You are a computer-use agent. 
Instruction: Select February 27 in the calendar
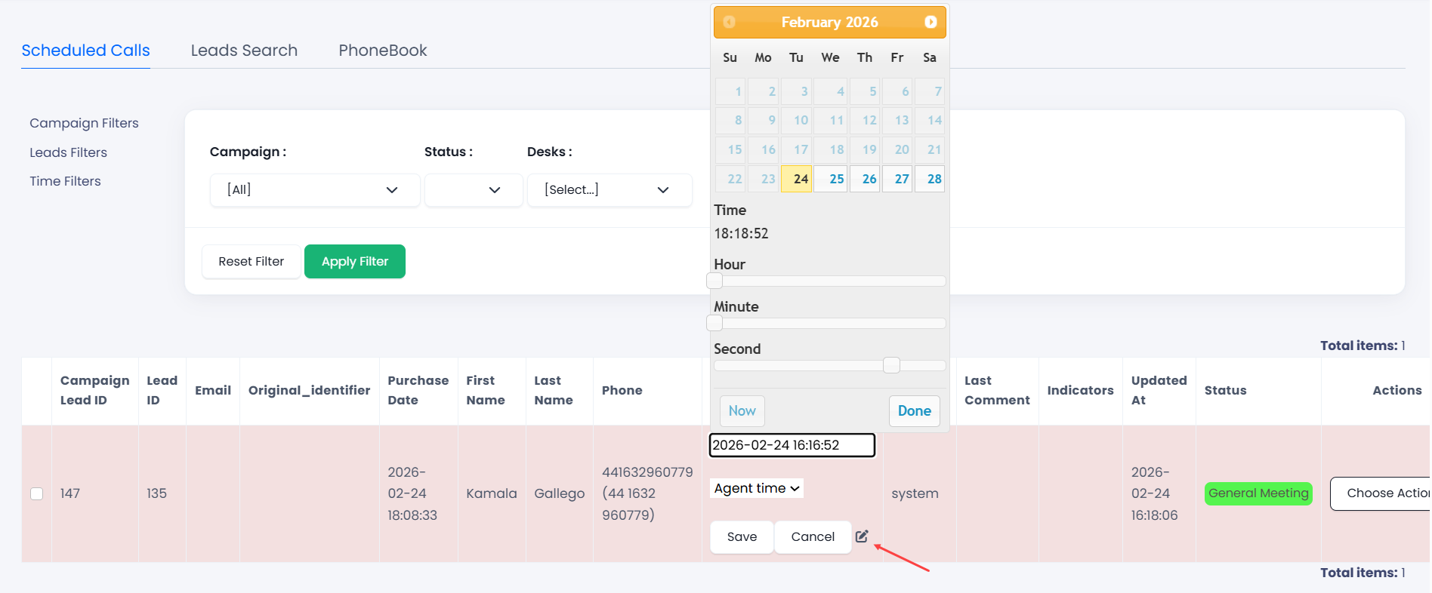click(x=897, y=179)
